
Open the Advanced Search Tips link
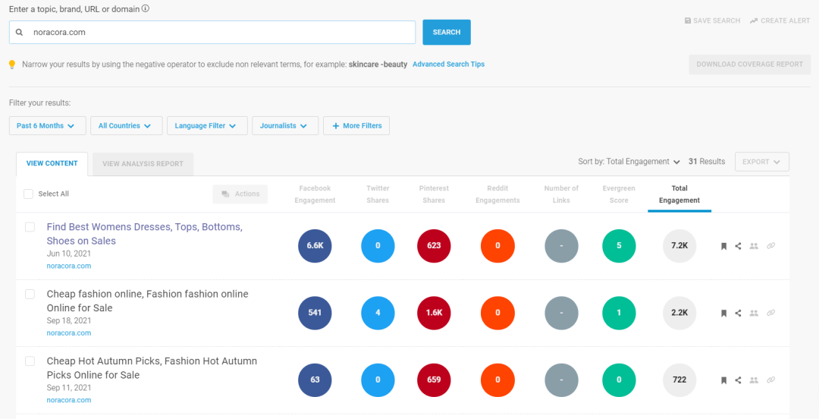point(449,65)
